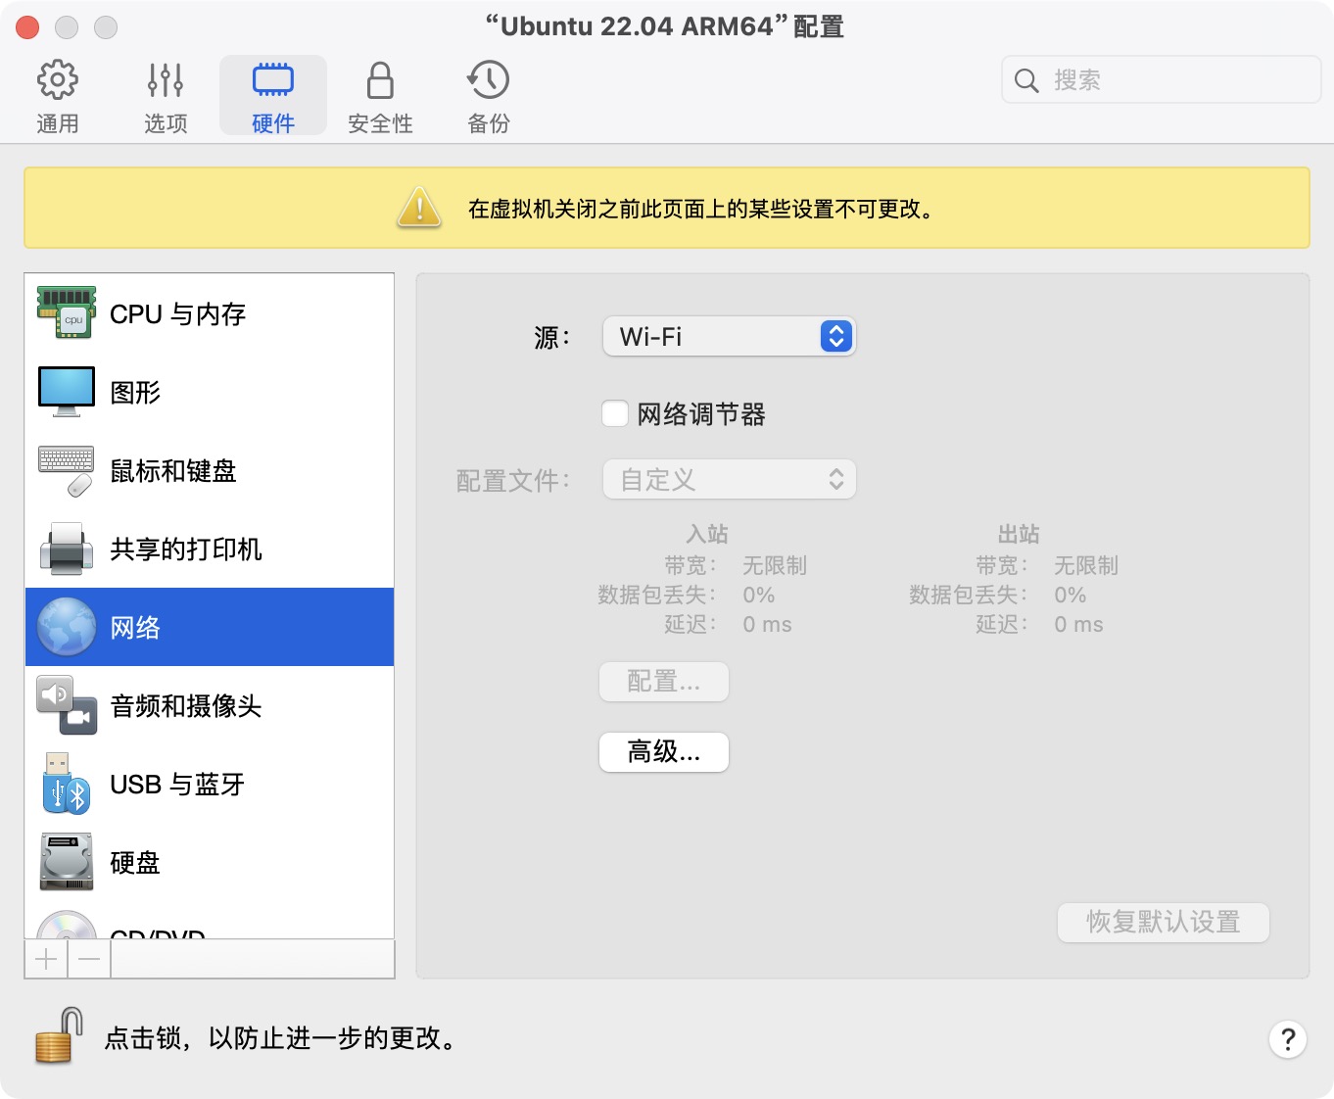This screenshot has height=1099, width=1334.
Task: Switch to the 备份 backup tab
Action: point(488,96)
